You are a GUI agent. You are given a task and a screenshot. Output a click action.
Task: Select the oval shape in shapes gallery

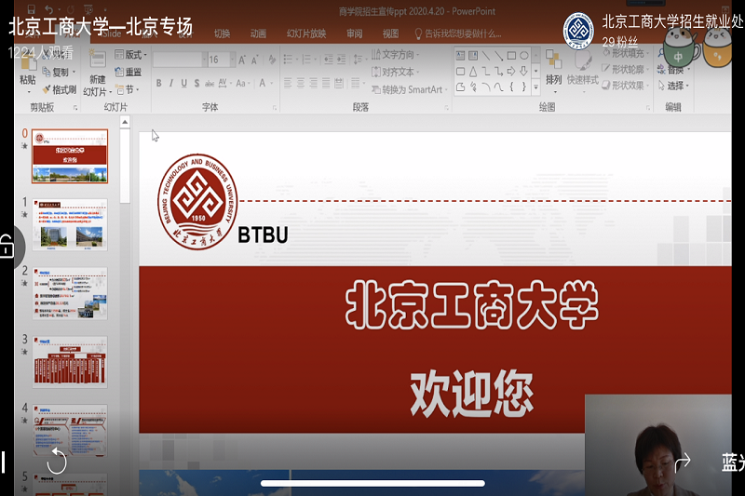tap(524, 56)
